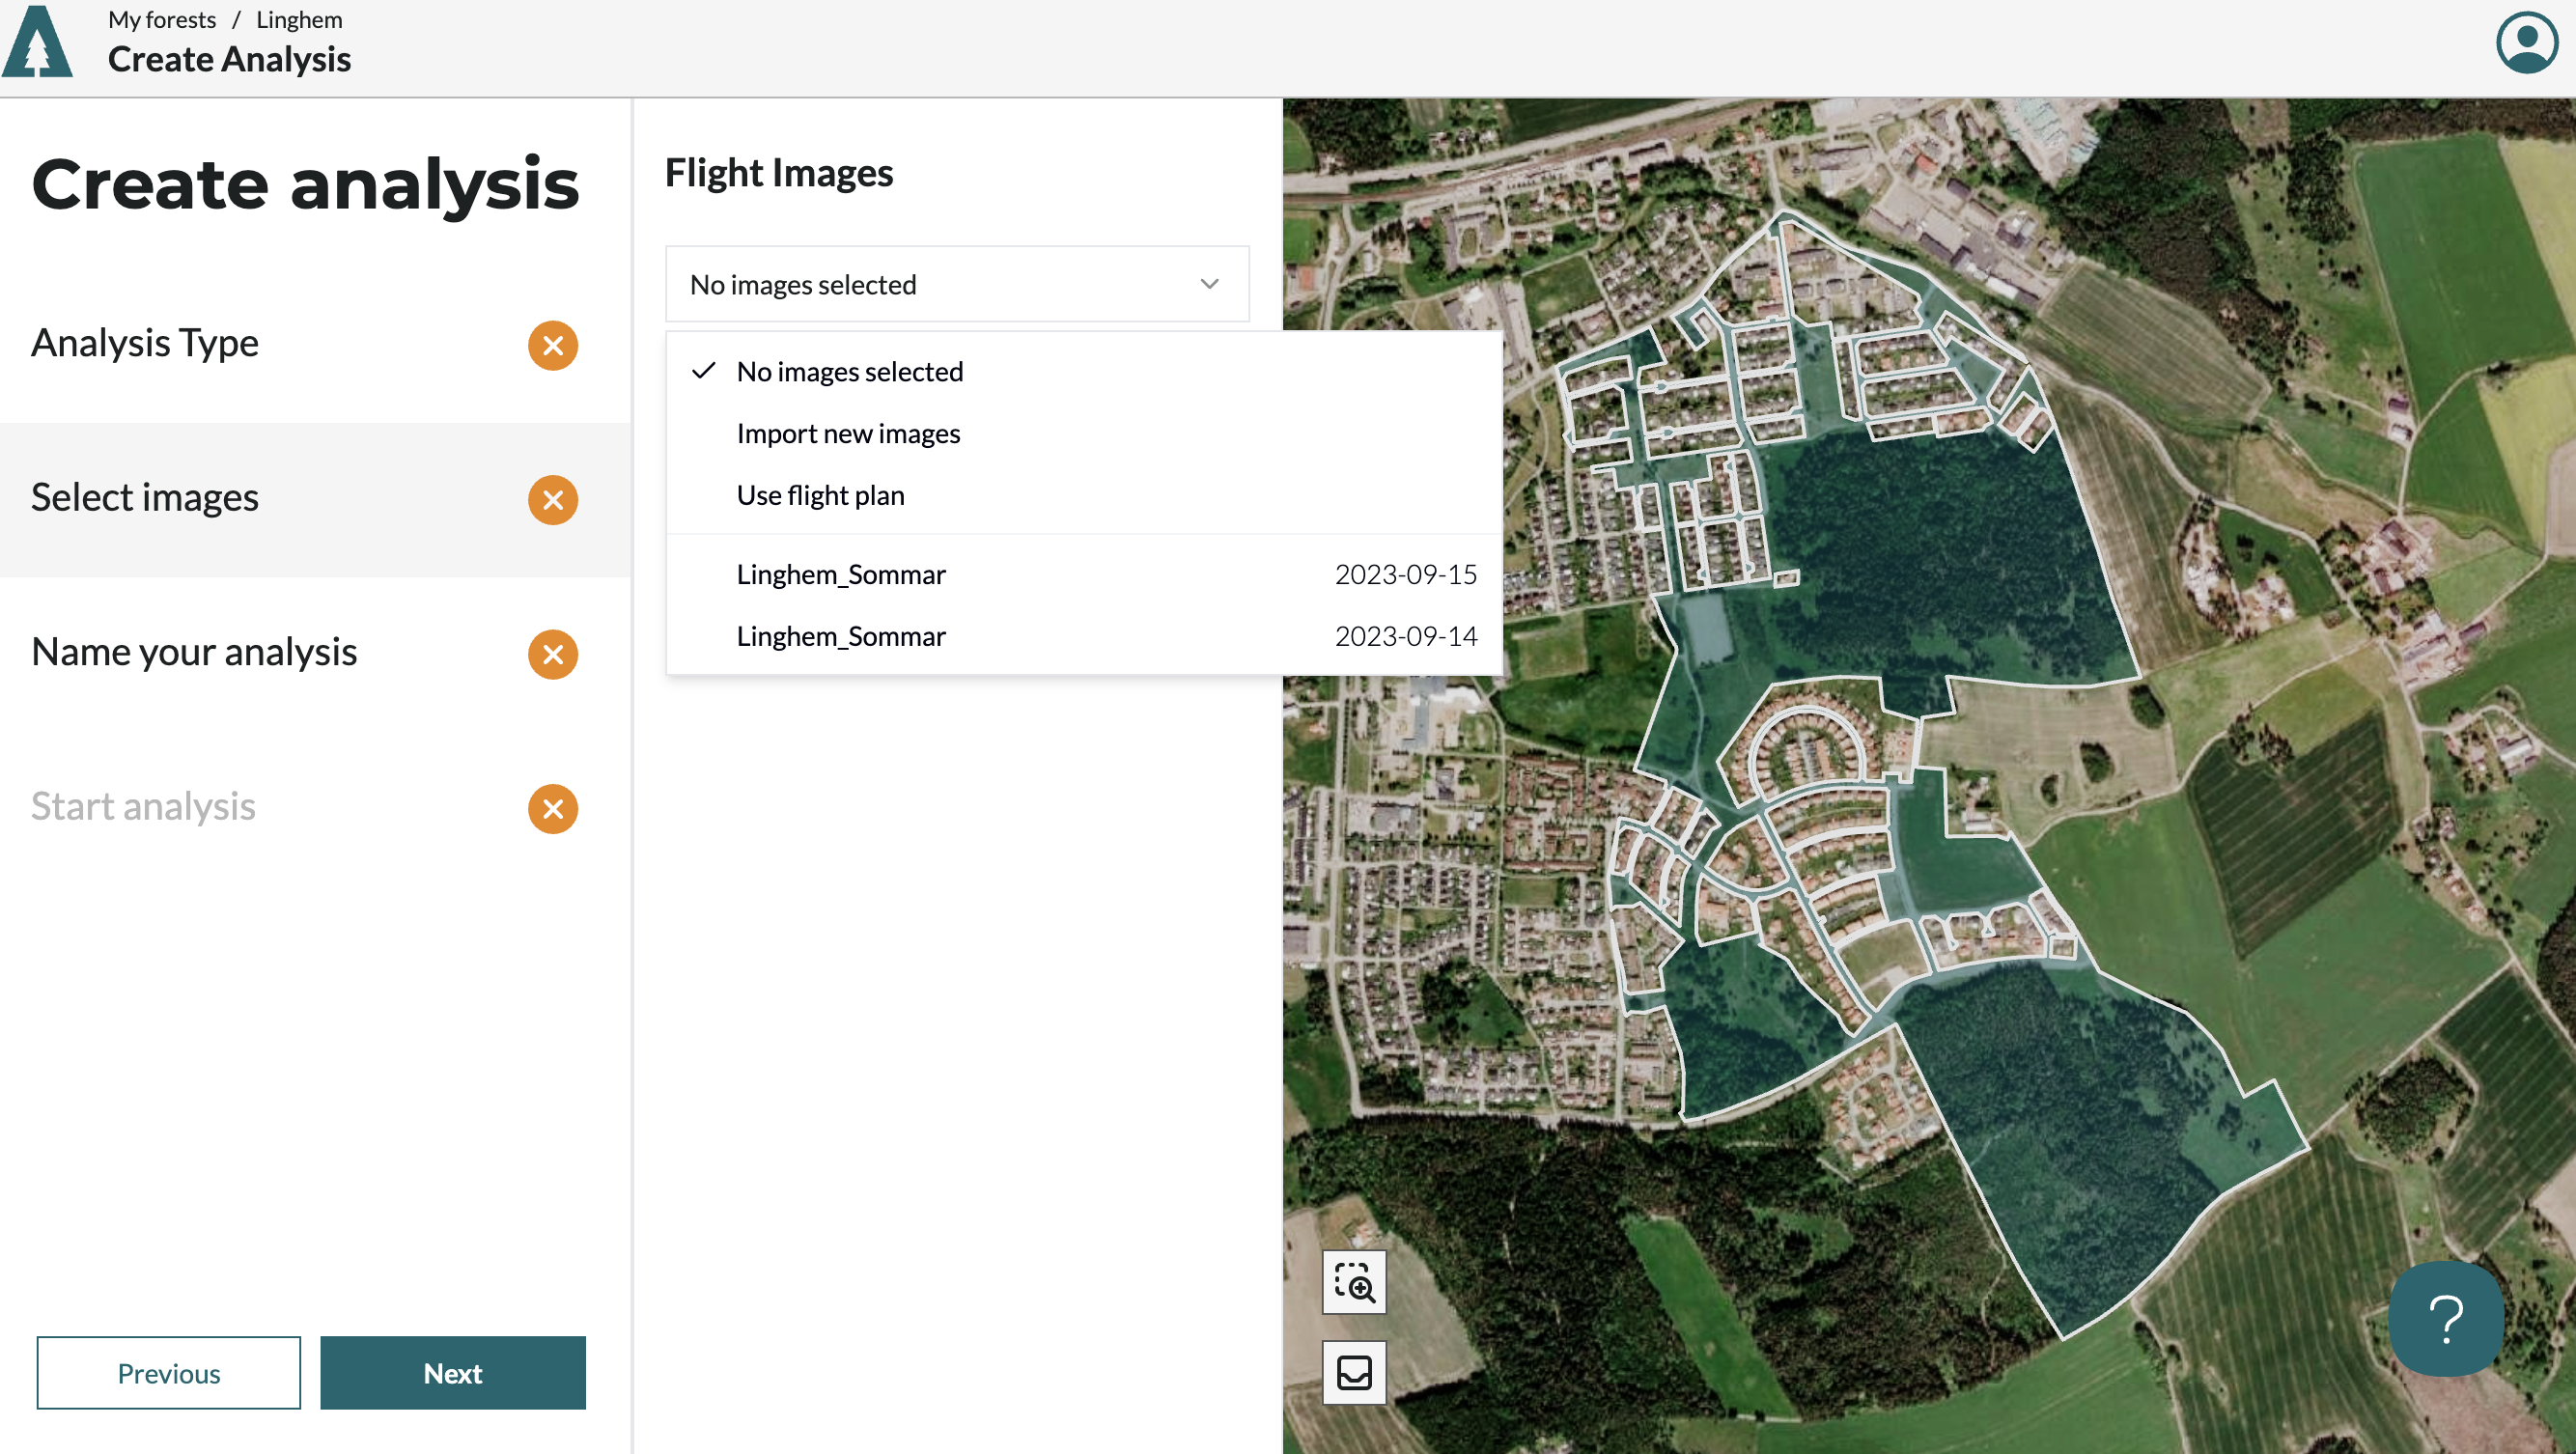Go to the Select images step

315,499
